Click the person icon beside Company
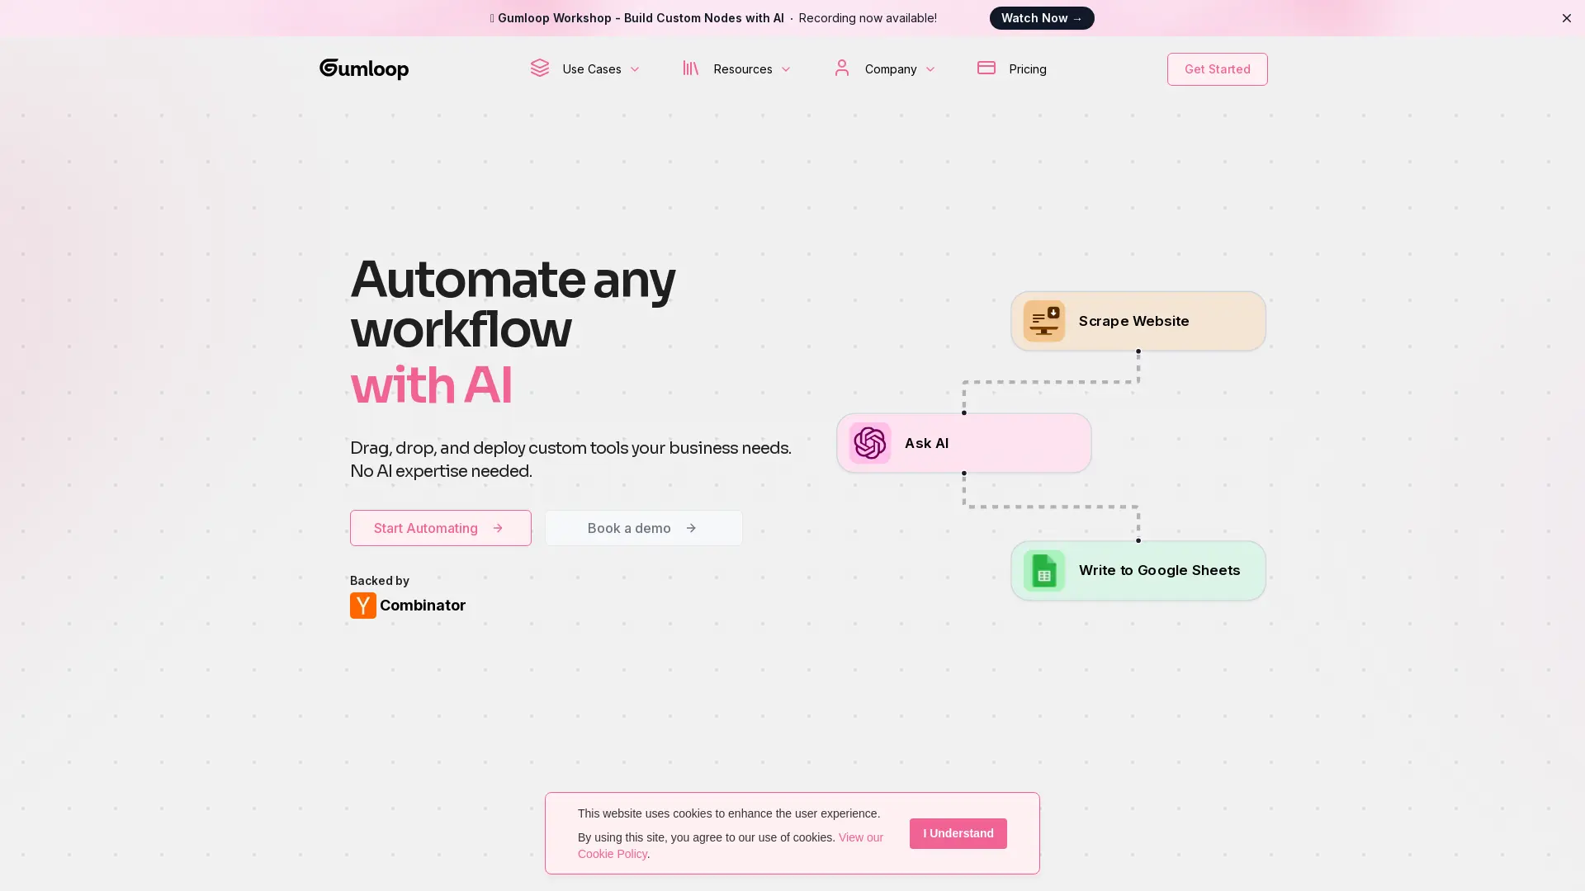 click(x=841, y=68)
